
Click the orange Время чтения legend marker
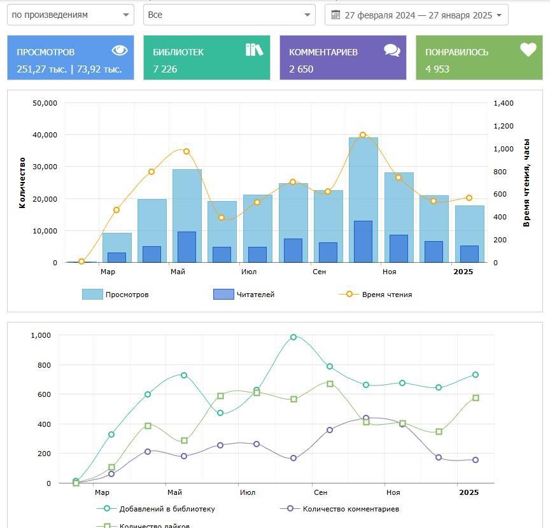click(349, 295)
